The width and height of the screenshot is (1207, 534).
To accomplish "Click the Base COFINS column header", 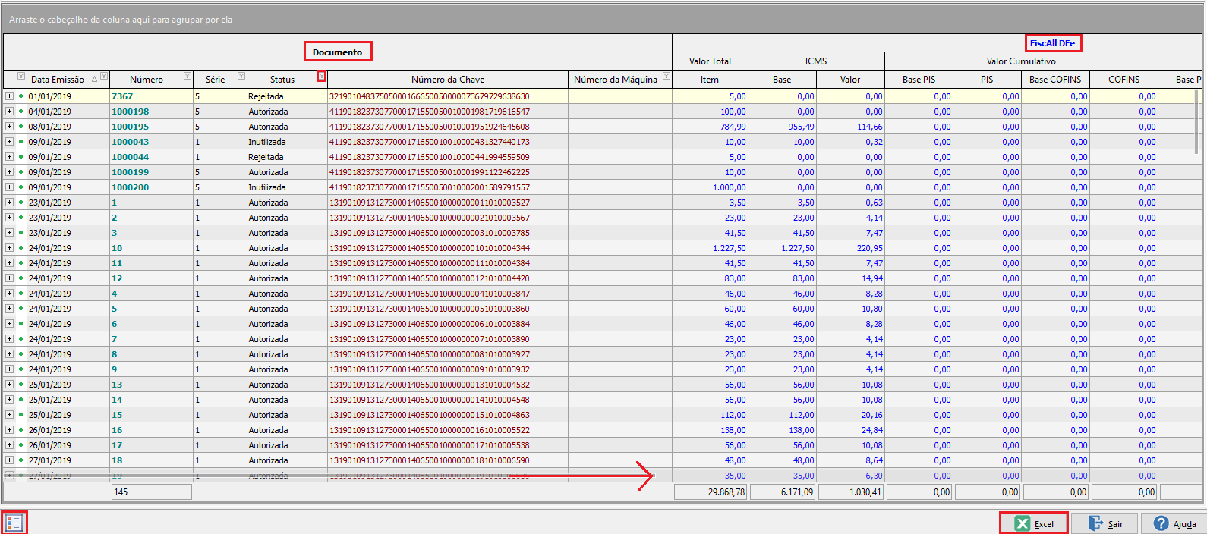I will click(1055, 80).
